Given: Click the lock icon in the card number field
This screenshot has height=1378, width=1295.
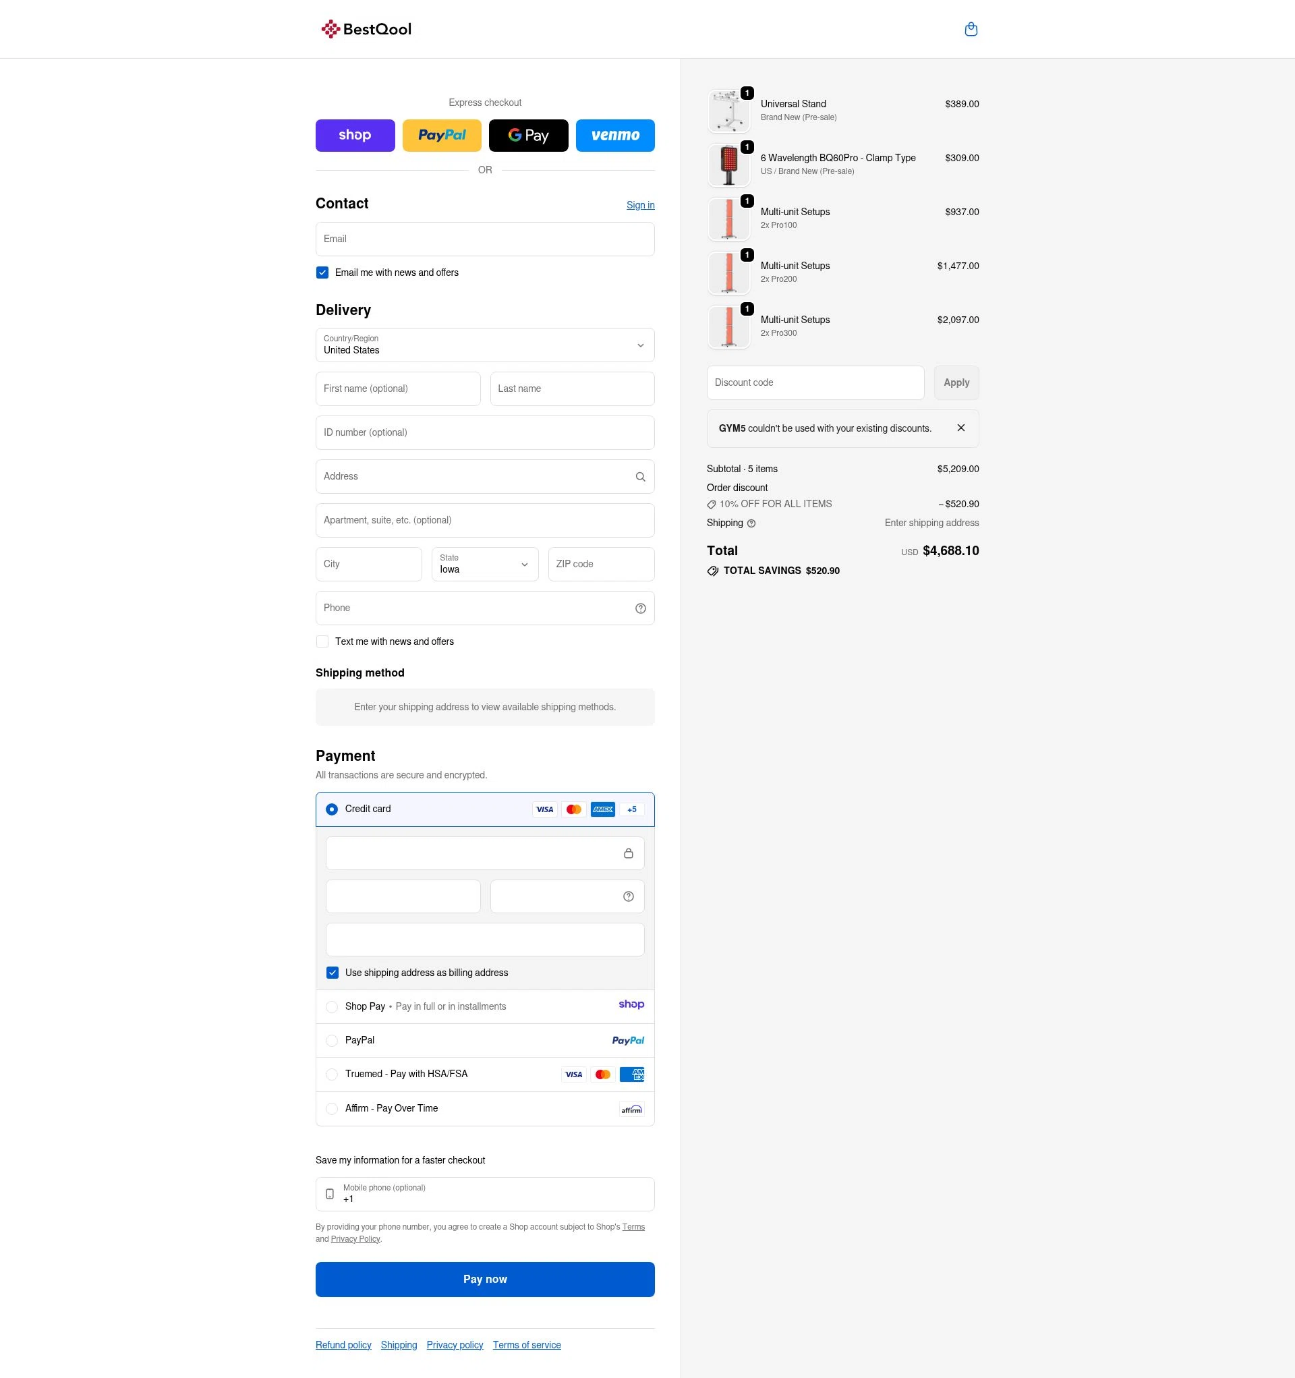Looking at the screenshot, I should pos(628,853).
